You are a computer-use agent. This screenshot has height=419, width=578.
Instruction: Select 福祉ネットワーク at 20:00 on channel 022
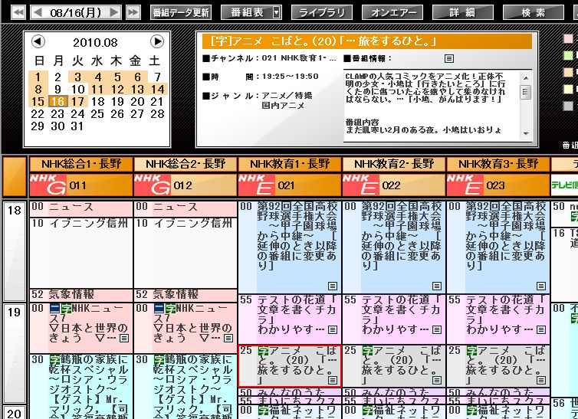394,411
